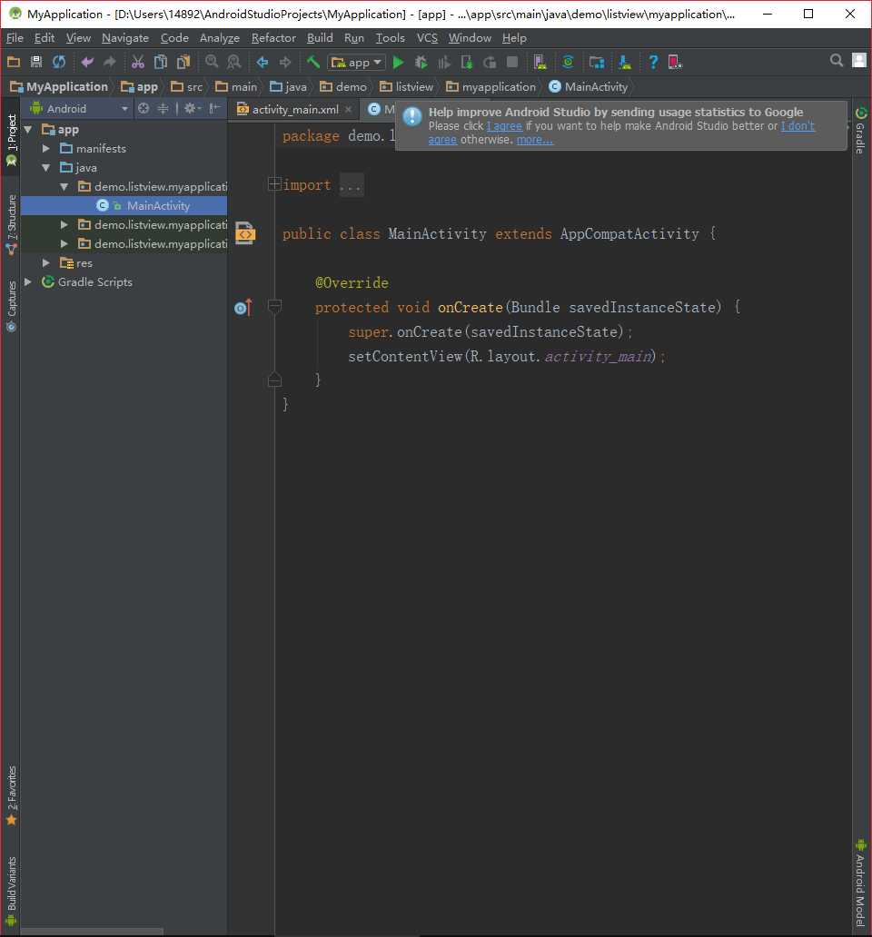Toggle the 1: Project tool window
The height and width of the screenshot is (937, 872).
click(11, 141)
